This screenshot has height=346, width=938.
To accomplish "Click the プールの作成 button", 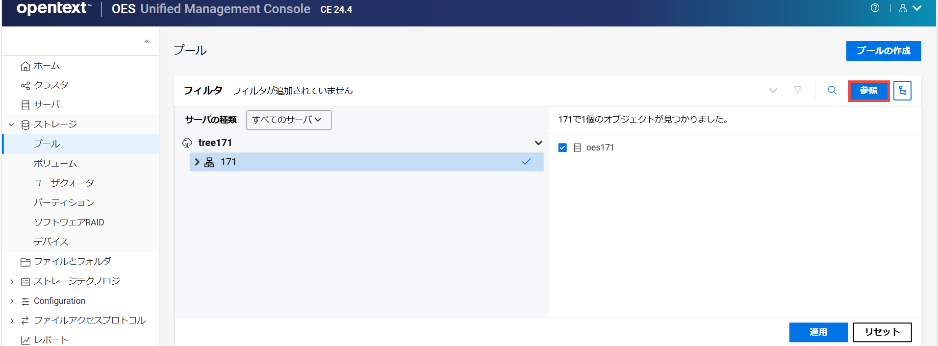I will coord(883,51).
